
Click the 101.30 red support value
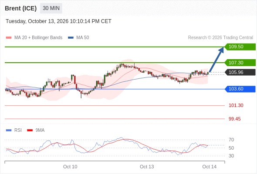(x=236, y=105)
